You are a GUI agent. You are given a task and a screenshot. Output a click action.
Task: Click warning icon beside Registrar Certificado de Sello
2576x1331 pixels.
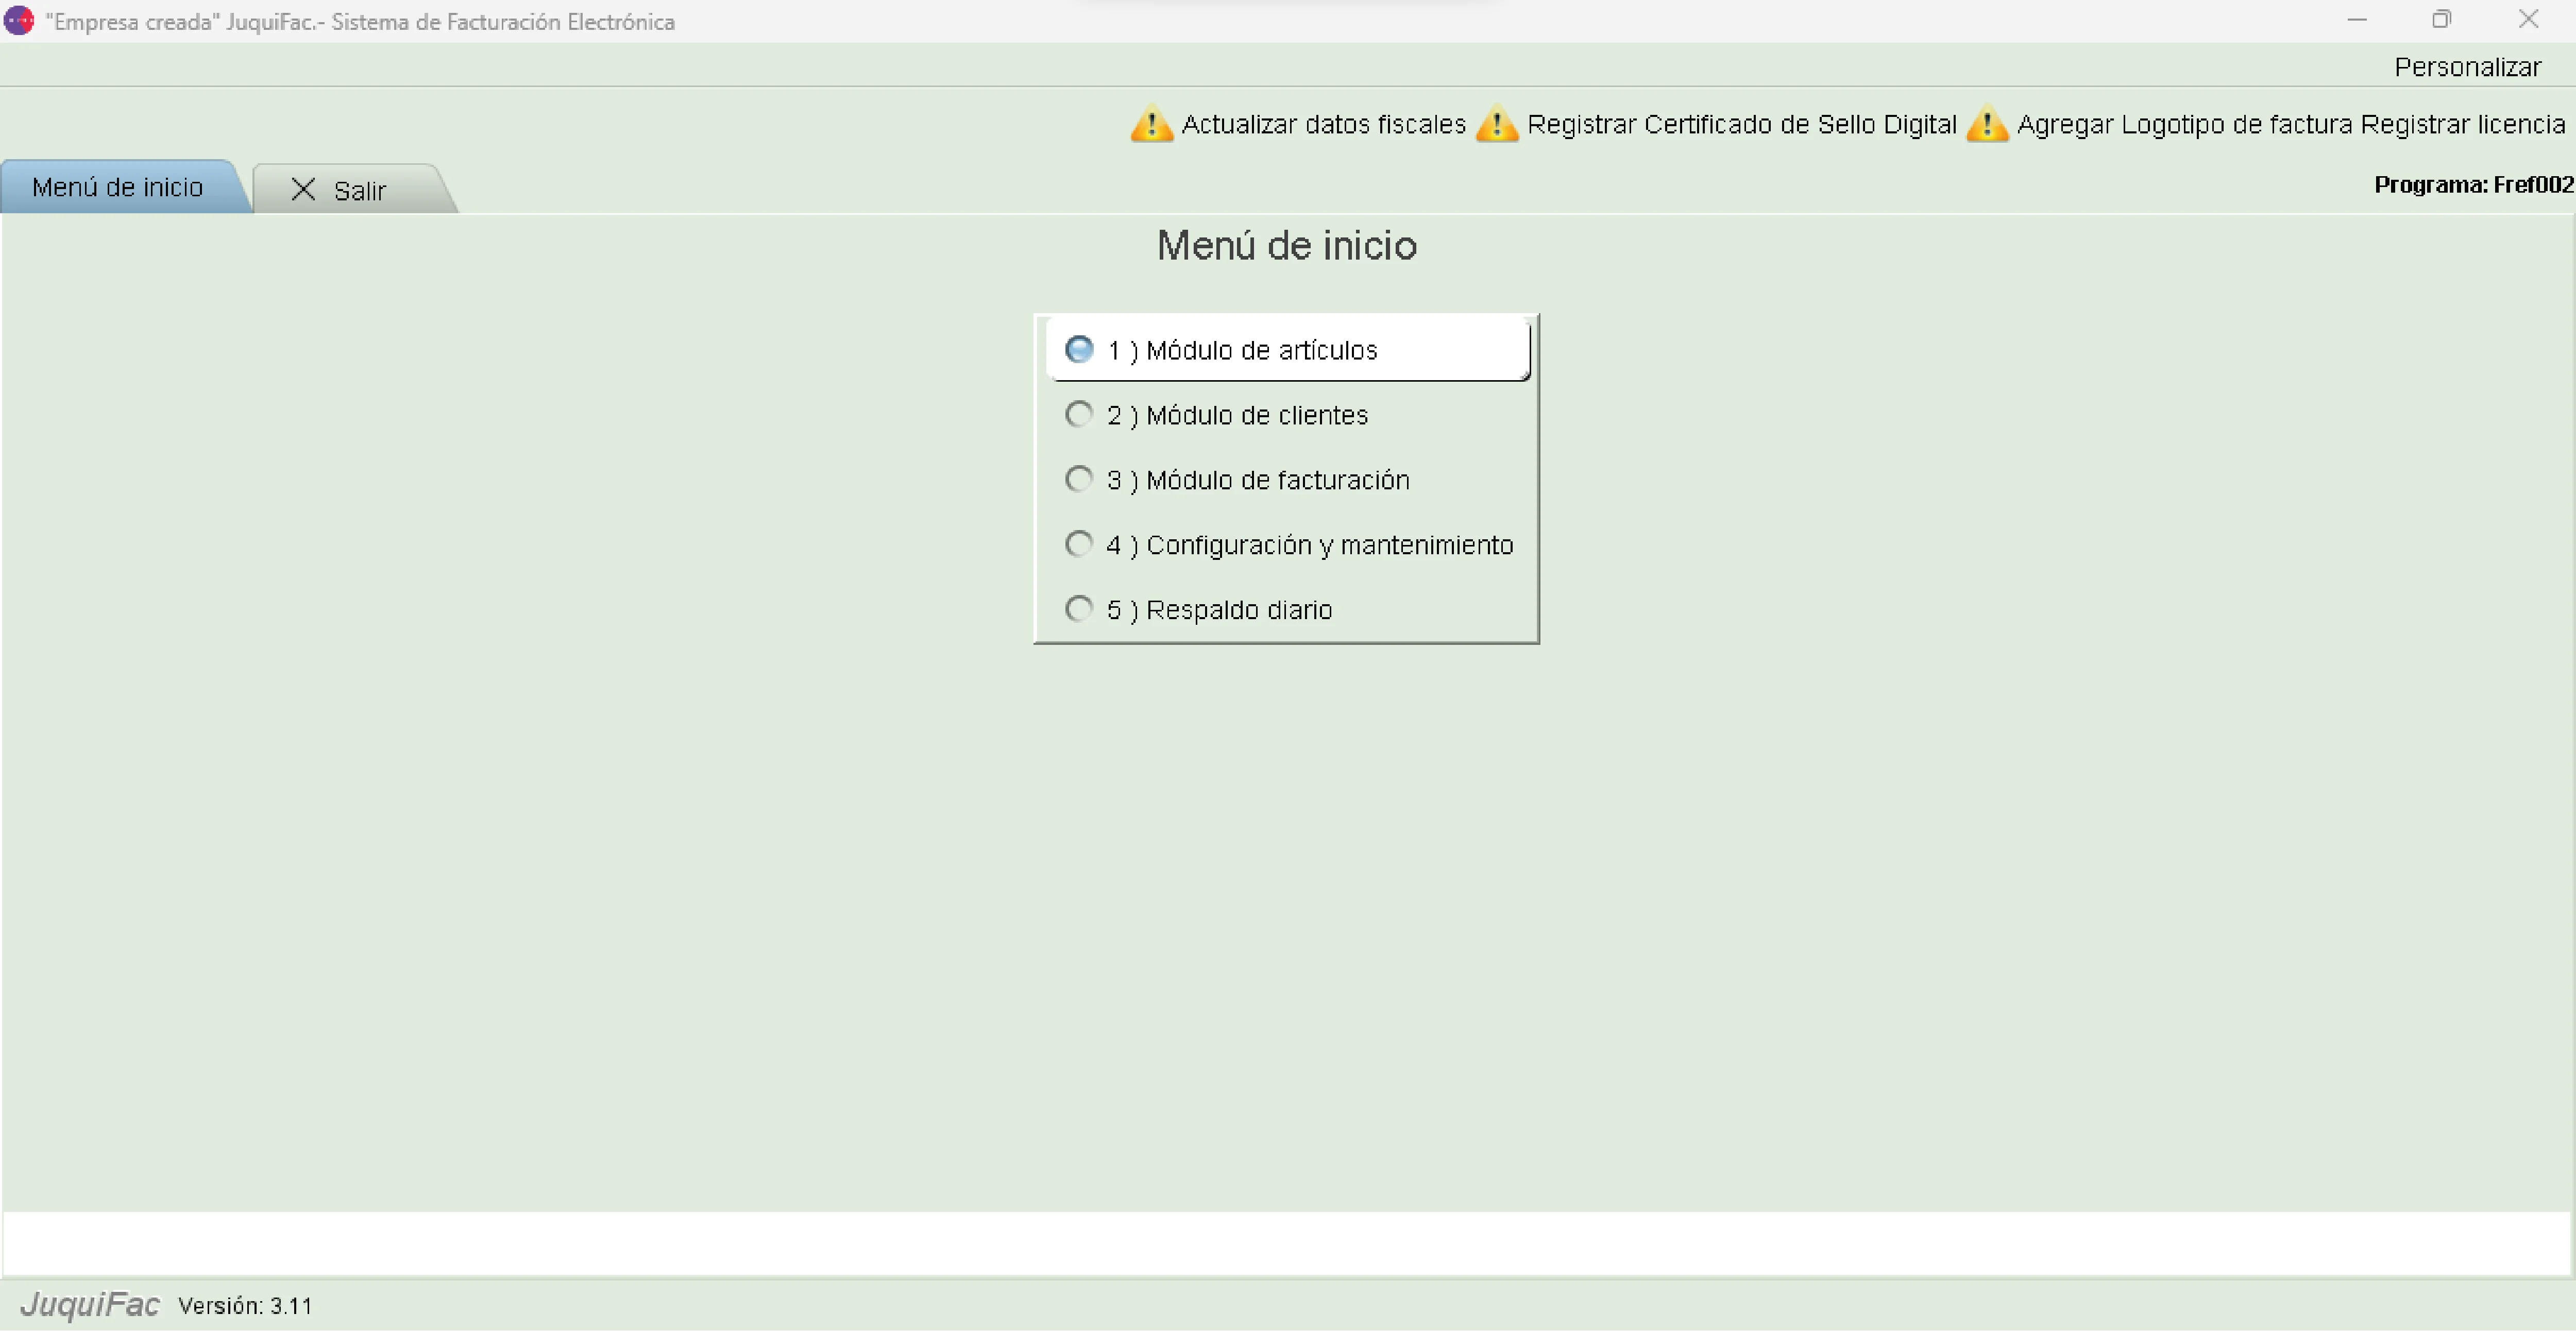[x=1496, y=124]
